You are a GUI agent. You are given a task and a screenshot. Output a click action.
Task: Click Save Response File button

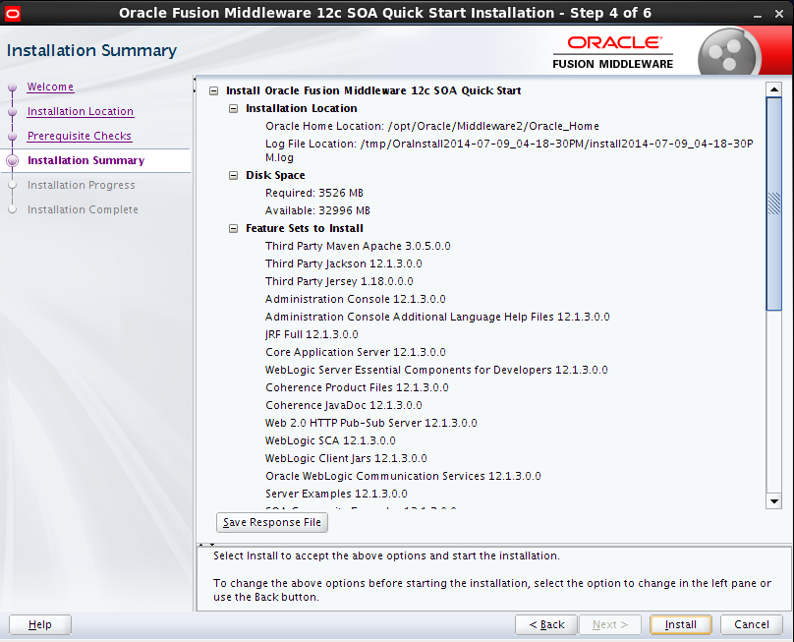click(272, 522)
